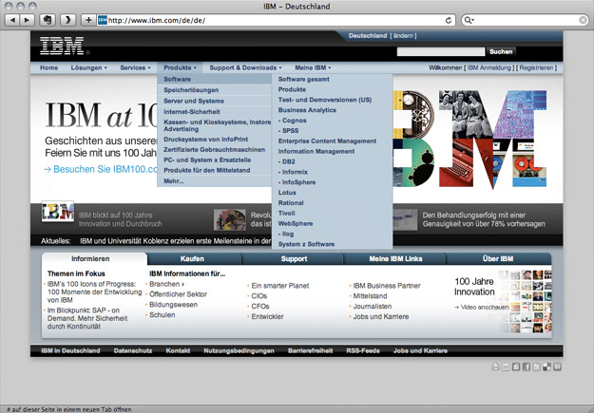Screen dimensions: 594x413
Task: Click the Suchen search button
Action: [501, 52]
